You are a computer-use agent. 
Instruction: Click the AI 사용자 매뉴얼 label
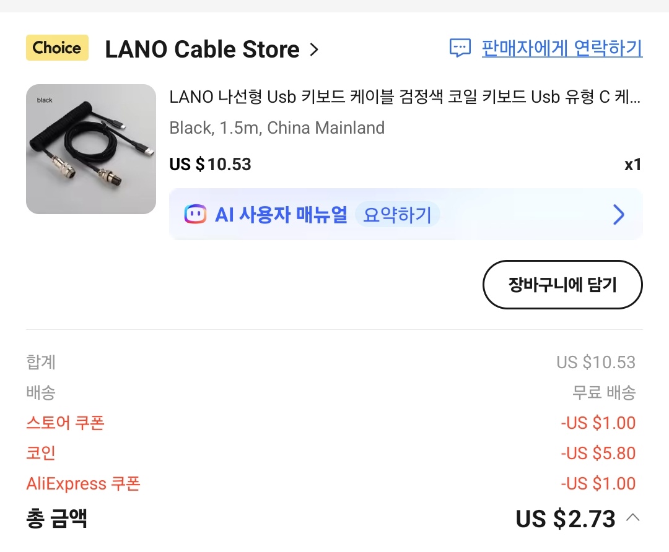click(281, 215)
